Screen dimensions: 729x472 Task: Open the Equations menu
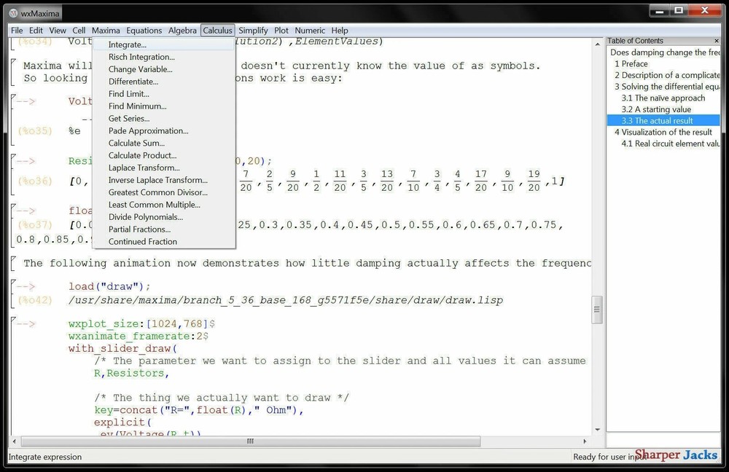coord(144,30)
